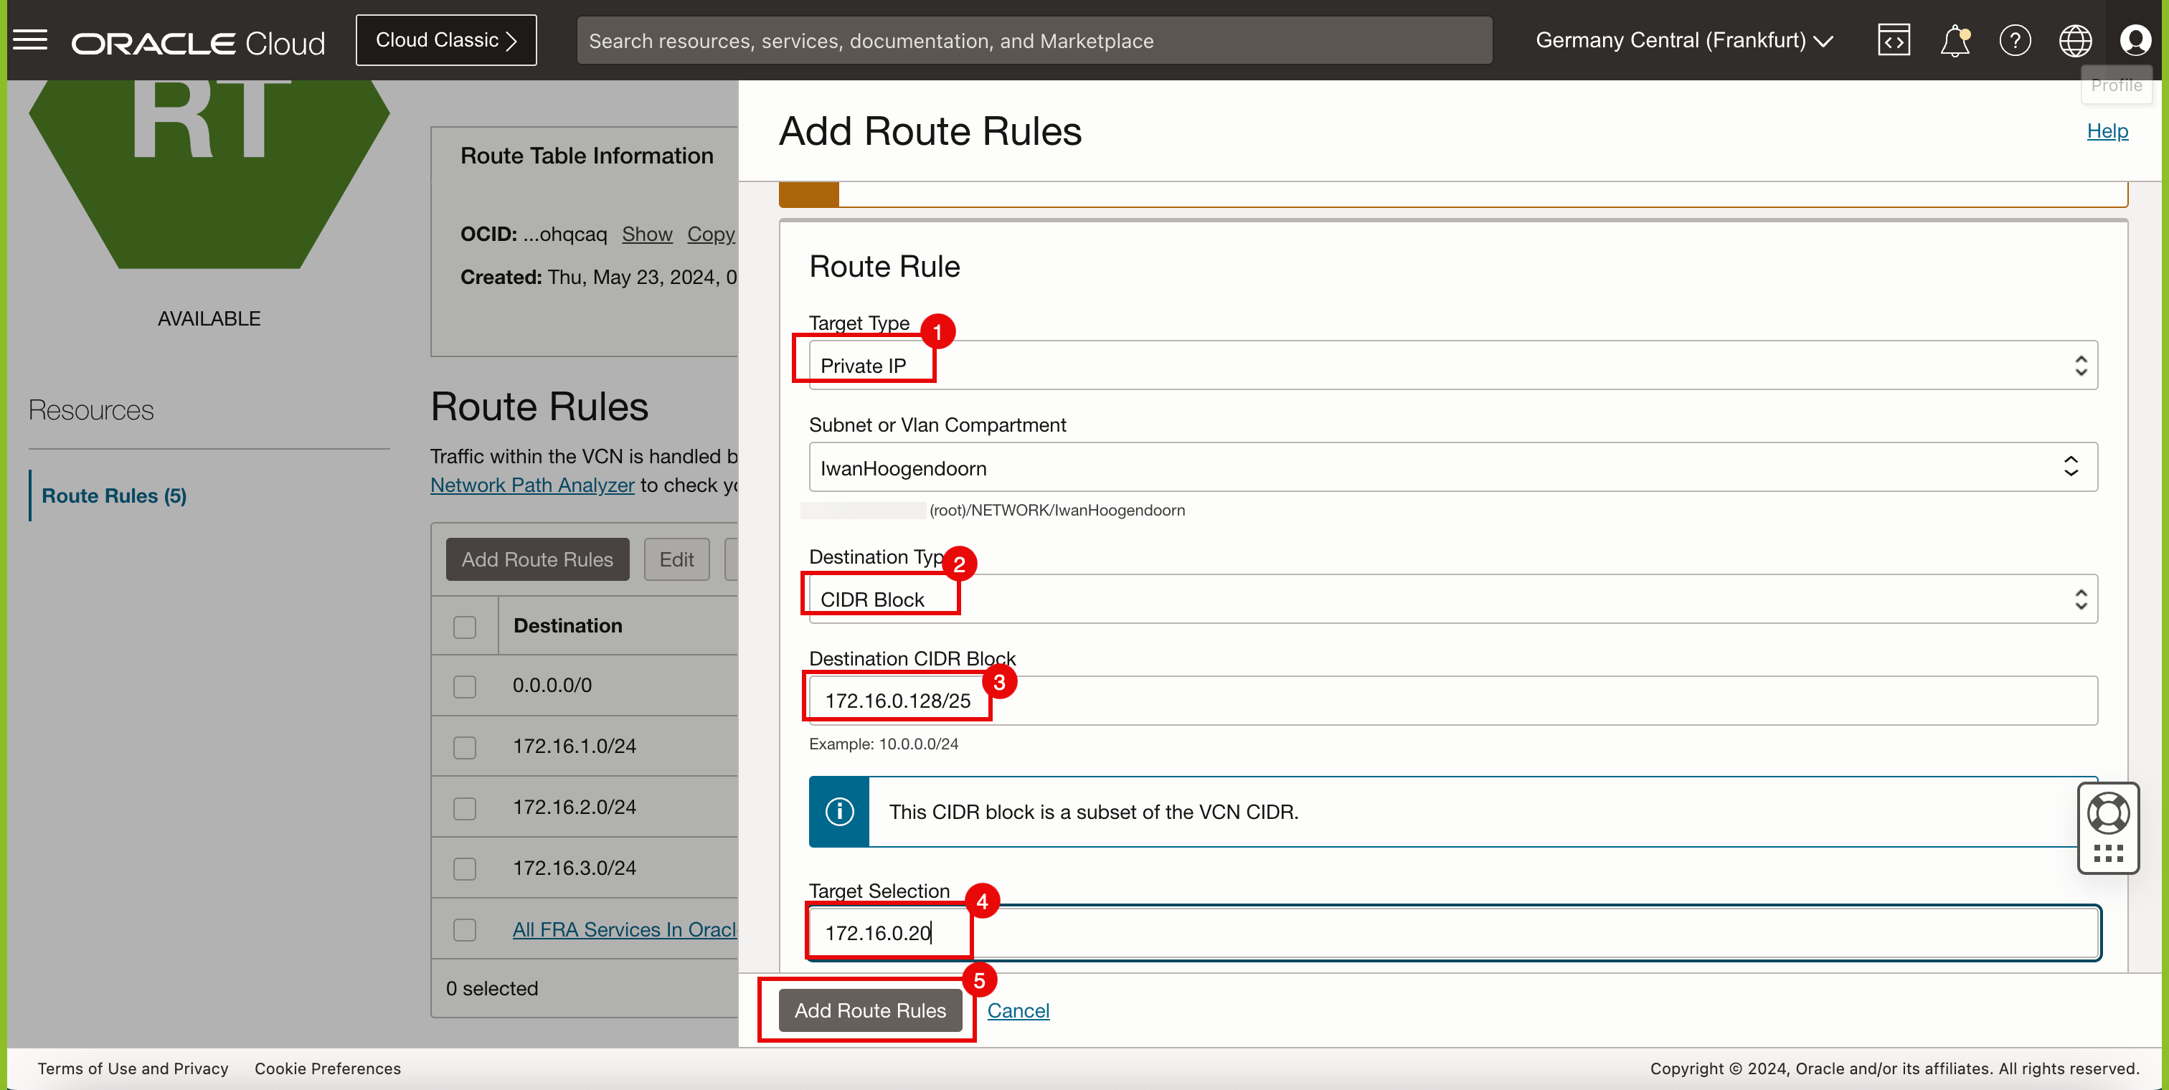Click the Cloud Shell terminal icon
Screen dimensions: 2169x1090
coord(1894,39)
